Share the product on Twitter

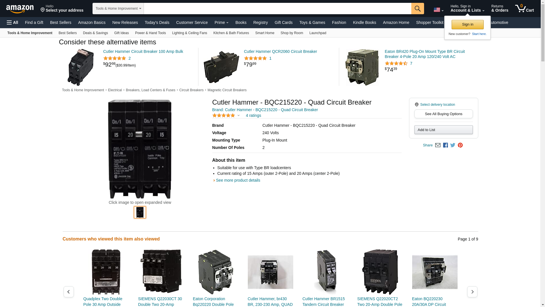pyautogui.click(x=453, y=145)
